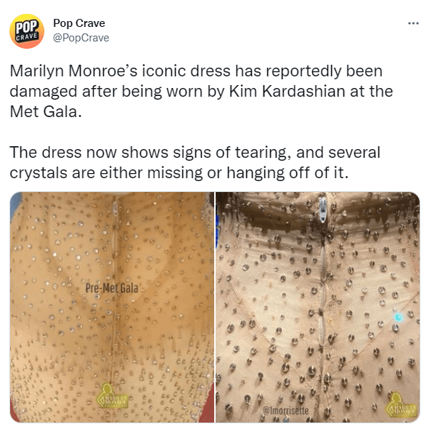Screen dimensions: 432x432
Task: Click the Pop Crave display name
Action: tap(79, 23)
